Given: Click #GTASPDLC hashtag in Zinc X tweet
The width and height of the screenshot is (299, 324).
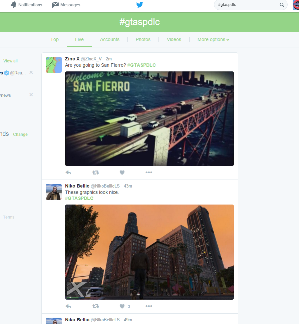Looking at the screenshot, I should point(141,65).
